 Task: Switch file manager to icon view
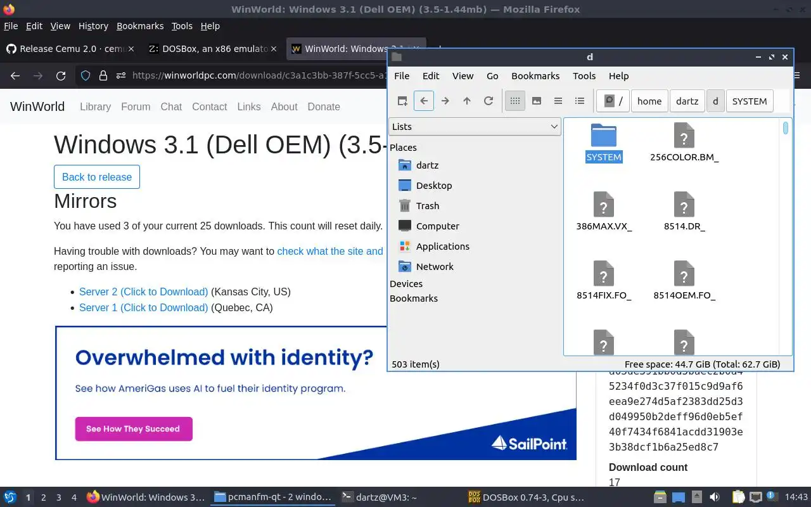pos(515,101)
